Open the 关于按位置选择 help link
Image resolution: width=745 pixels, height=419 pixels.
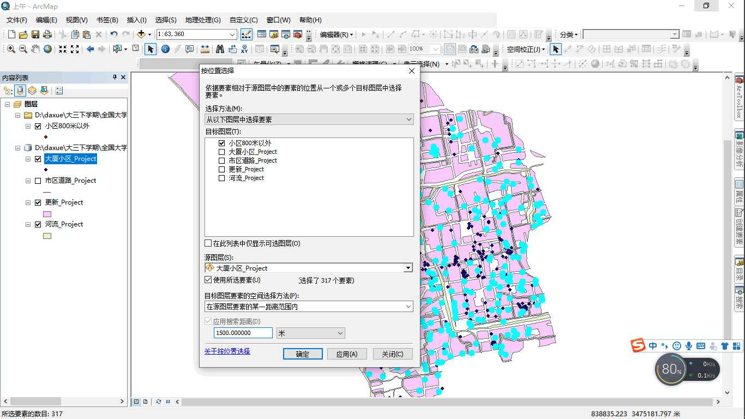227,351
